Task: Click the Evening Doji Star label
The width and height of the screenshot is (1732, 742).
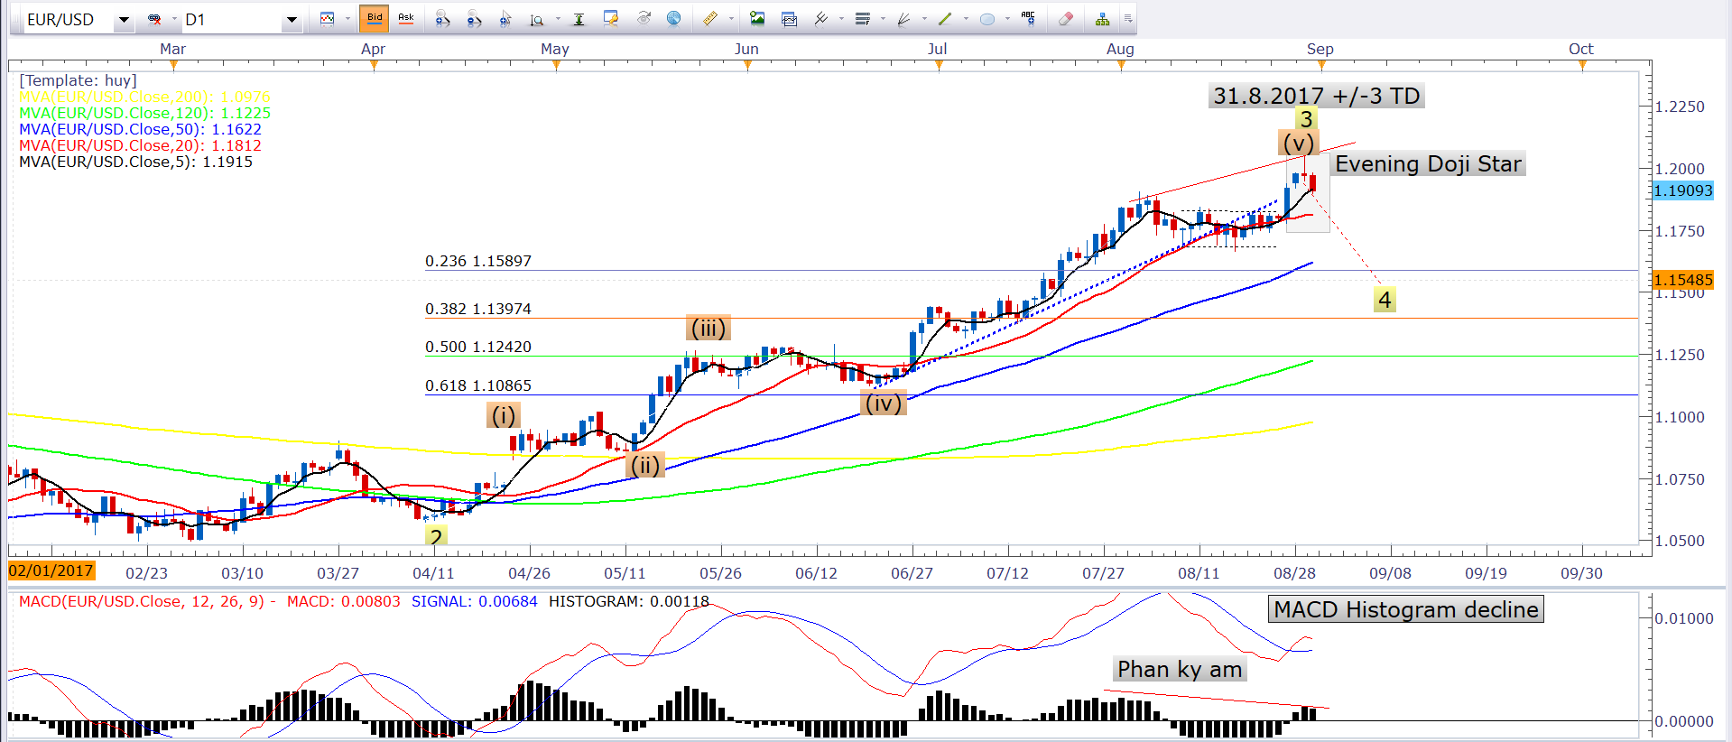Action: click(1428, 164)
